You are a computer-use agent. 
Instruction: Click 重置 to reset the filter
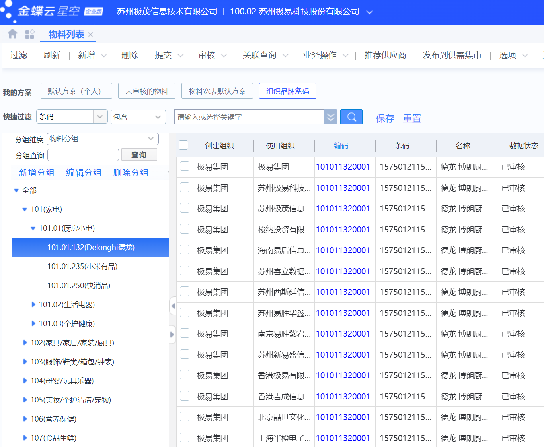click(412, 118)
